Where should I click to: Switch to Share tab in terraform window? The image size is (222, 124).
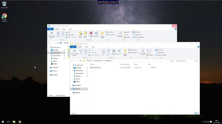[x=86, y=47]
